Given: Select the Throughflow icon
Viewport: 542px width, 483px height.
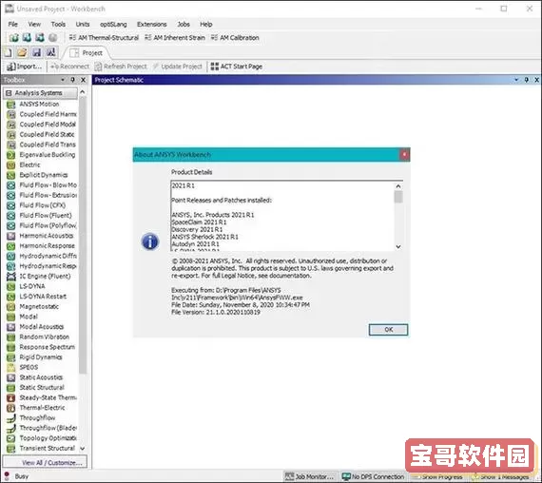Looking at the screenshot, I should pyautogui.click(x=11, y=418).
